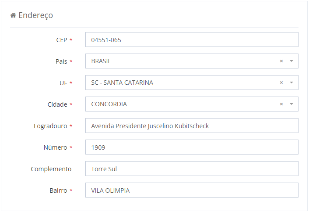Focus the Bairro field with VILA OLIMPIA
This screenshot has height=212, width=309.
(192, 190)
